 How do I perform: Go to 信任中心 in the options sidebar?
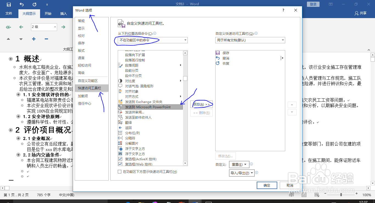click(92, 104)
